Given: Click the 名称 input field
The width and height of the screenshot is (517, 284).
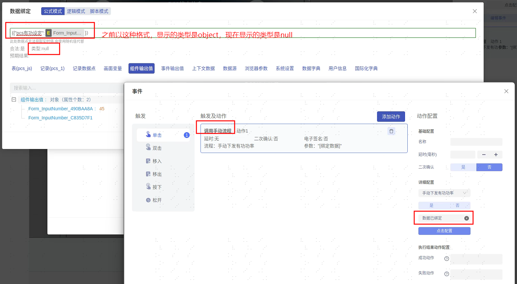Looking at the screenshot, I should 476,142.
